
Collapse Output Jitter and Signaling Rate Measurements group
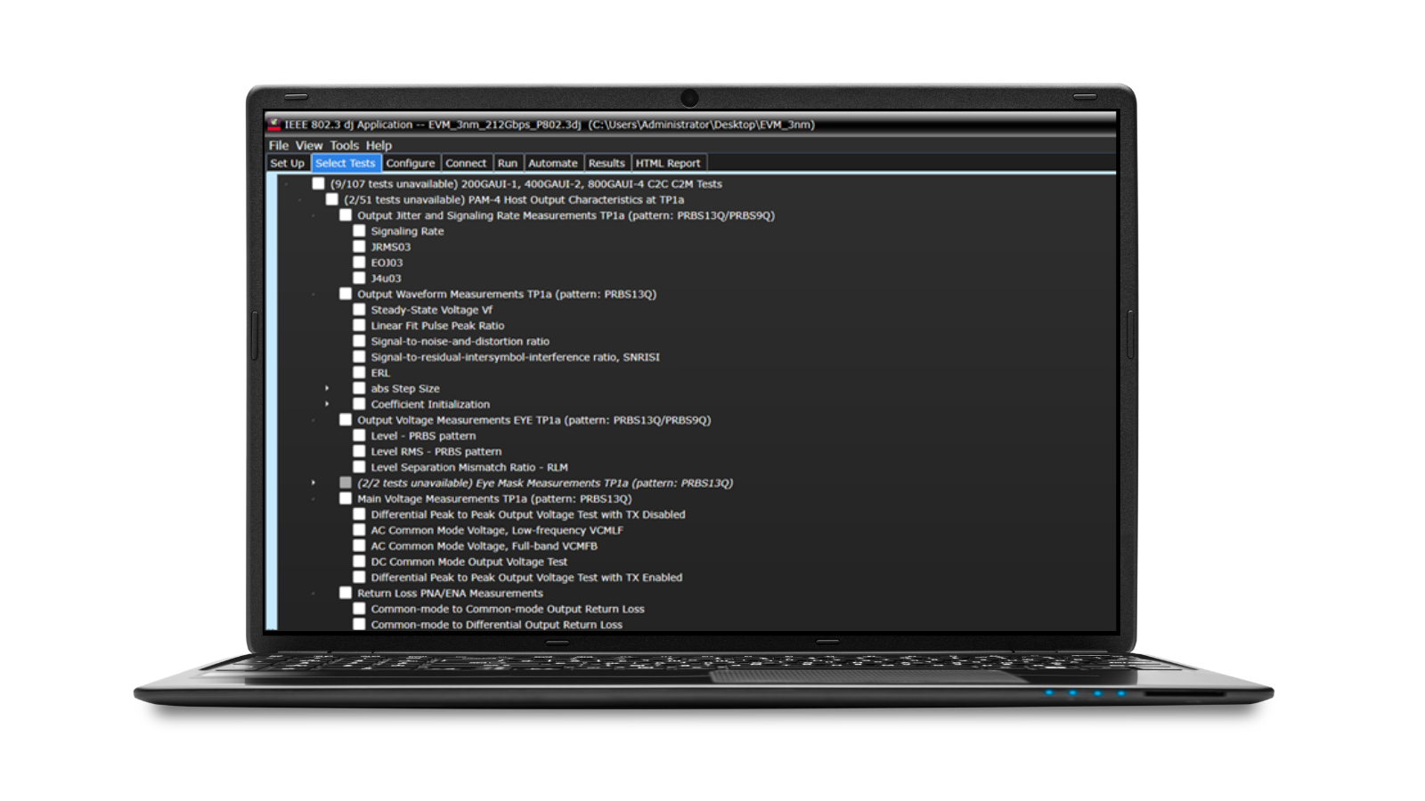313,215
